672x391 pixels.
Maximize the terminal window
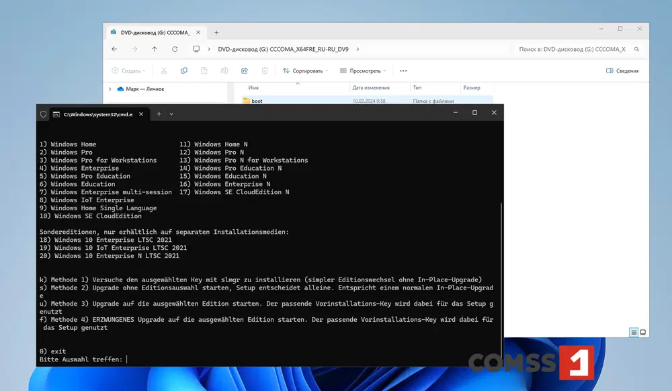click(x=474, y=113)
